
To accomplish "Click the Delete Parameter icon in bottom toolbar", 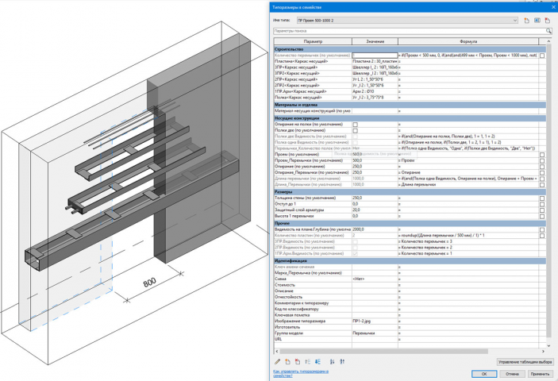I will (298, 362).
